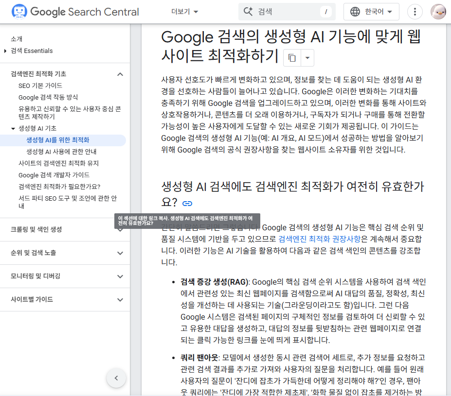
Task: Open the 순위 및 검색 노출 section label
Action: tap(34, 253)
